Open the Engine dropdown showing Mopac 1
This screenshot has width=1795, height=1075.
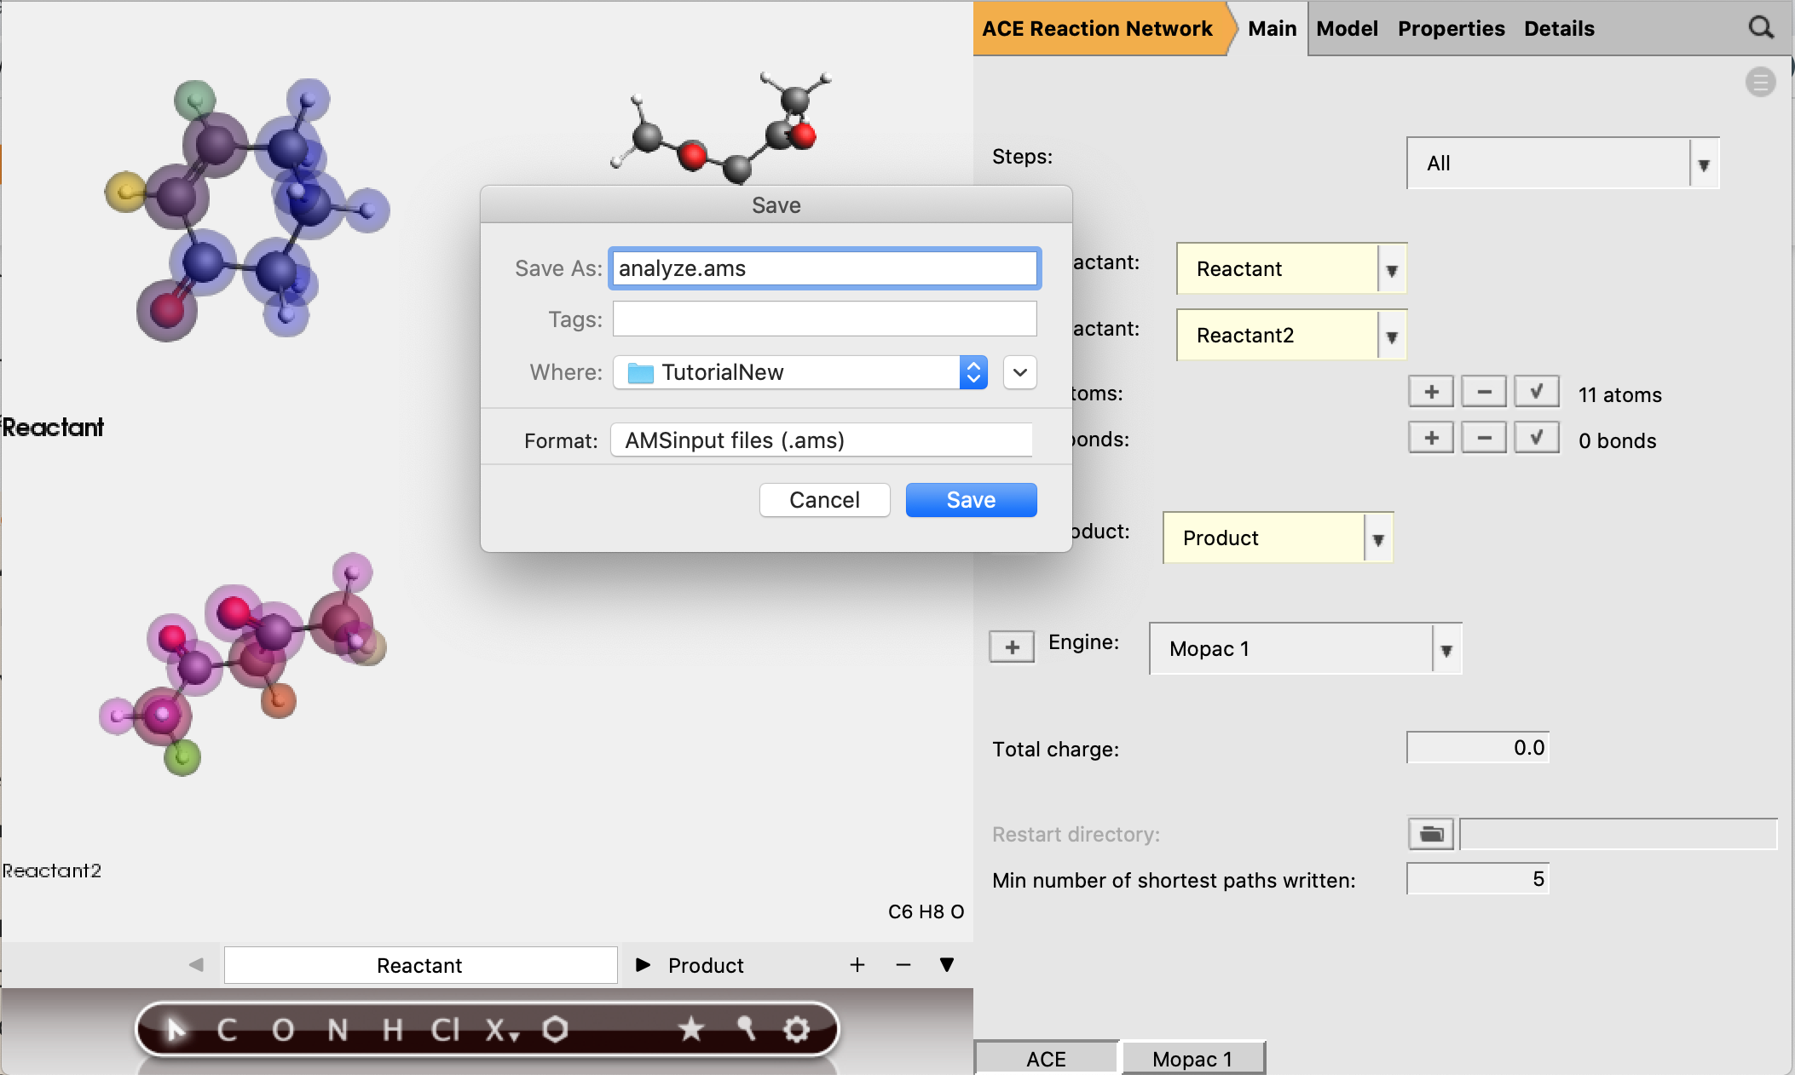[1446, 648]
